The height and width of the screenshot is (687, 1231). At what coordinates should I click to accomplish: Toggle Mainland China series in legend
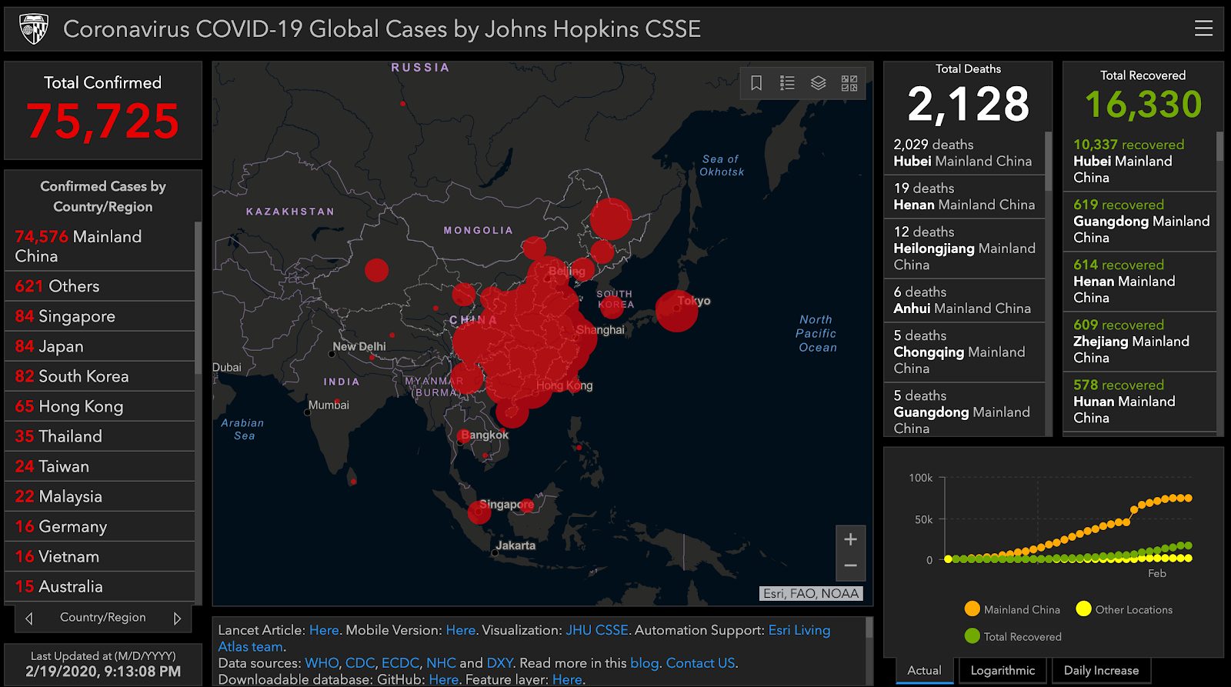coord(1012,609)
